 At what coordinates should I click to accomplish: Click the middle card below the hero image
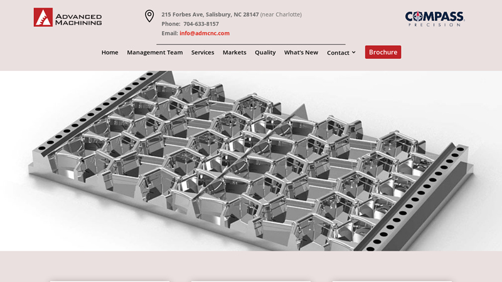[x=251, y=280]
